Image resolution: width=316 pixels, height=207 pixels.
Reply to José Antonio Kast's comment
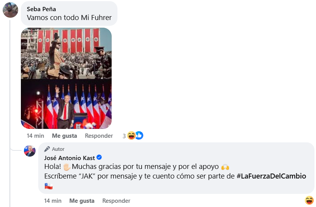point(116,201)
